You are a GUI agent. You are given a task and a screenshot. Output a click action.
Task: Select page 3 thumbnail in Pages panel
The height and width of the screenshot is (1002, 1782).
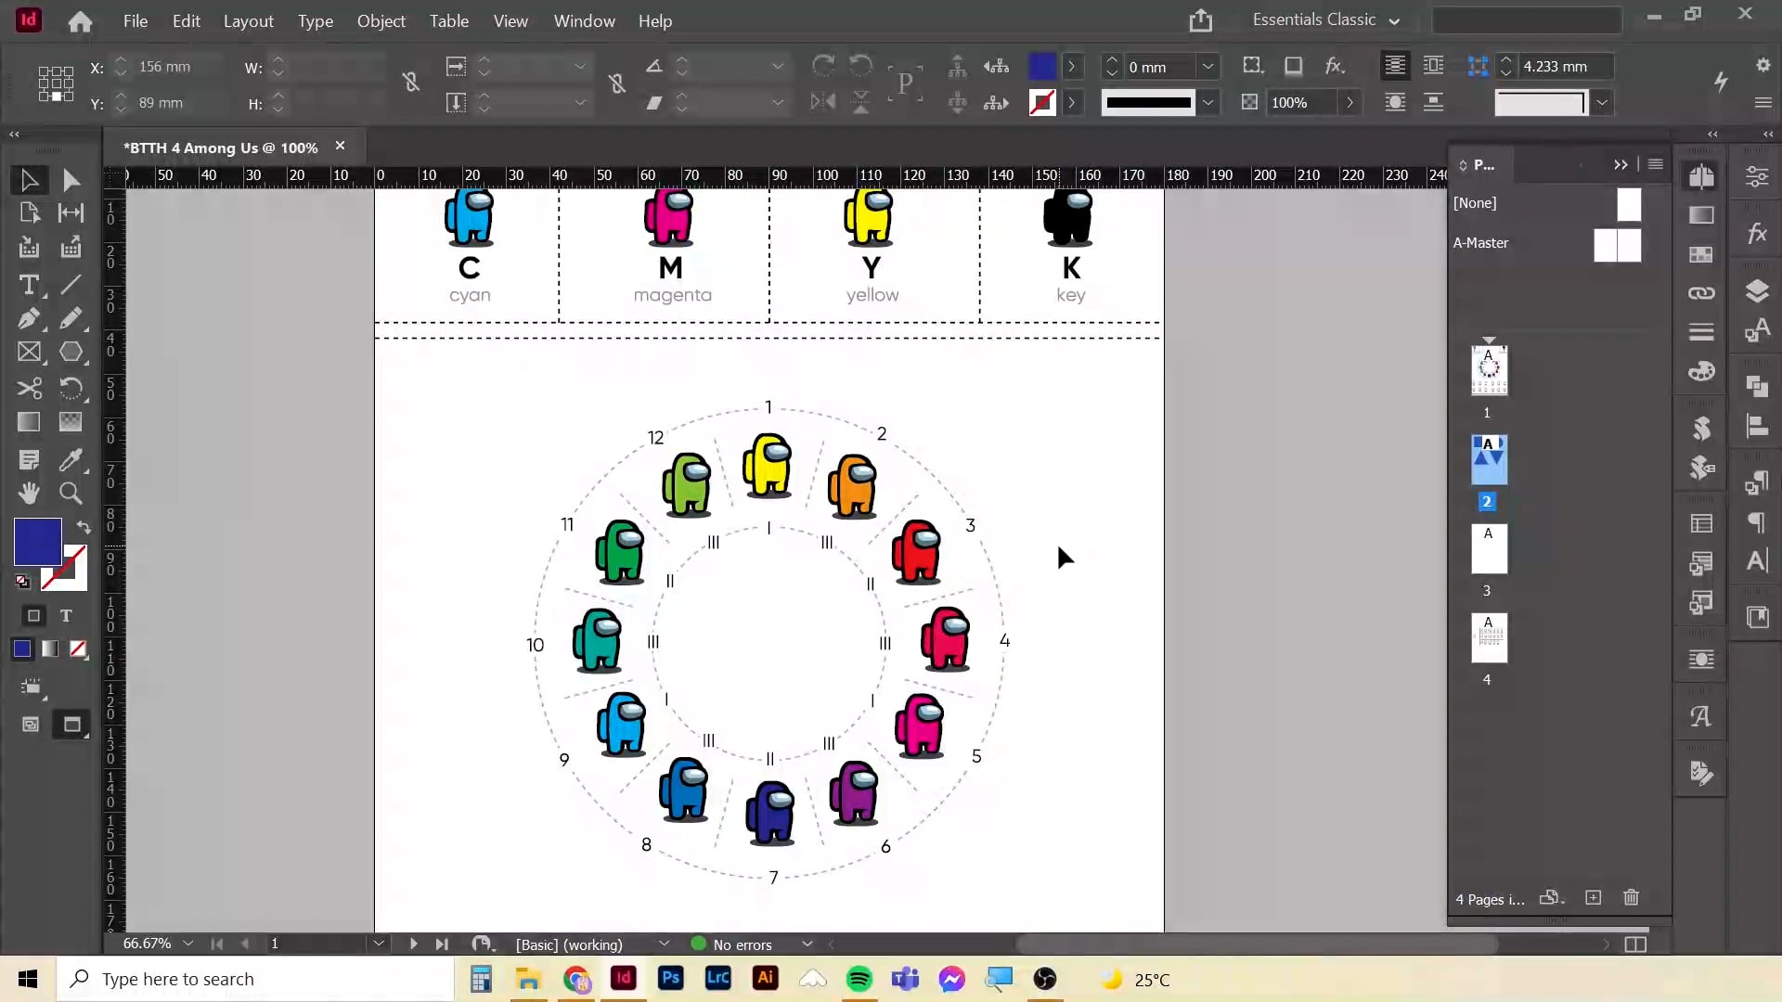click(1489, 549)
